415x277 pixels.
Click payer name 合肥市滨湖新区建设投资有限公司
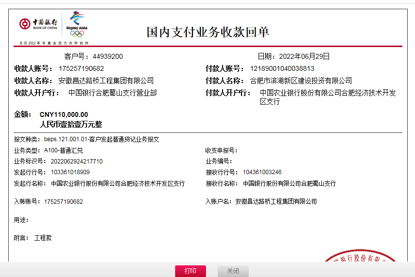click(301, 81)
